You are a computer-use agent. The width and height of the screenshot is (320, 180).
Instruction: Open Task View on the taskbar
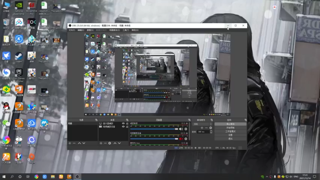click(28, 176)
